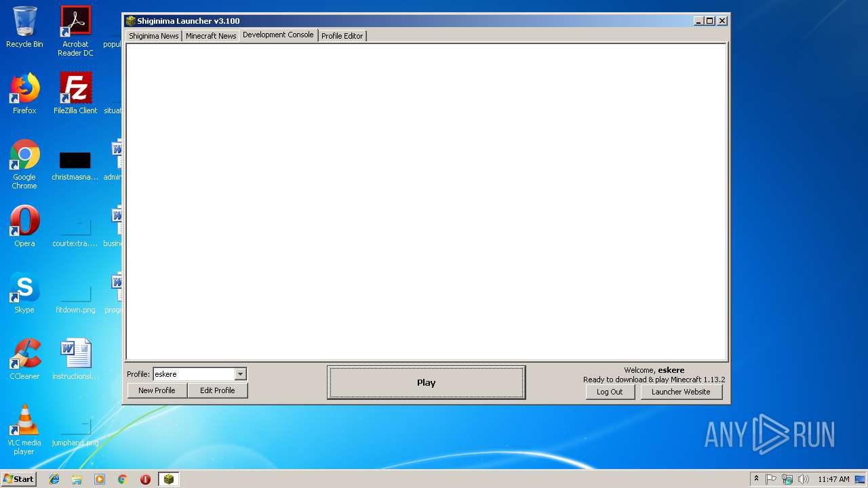Minimize the Shiginima Launcher window

tap(698, 21)
